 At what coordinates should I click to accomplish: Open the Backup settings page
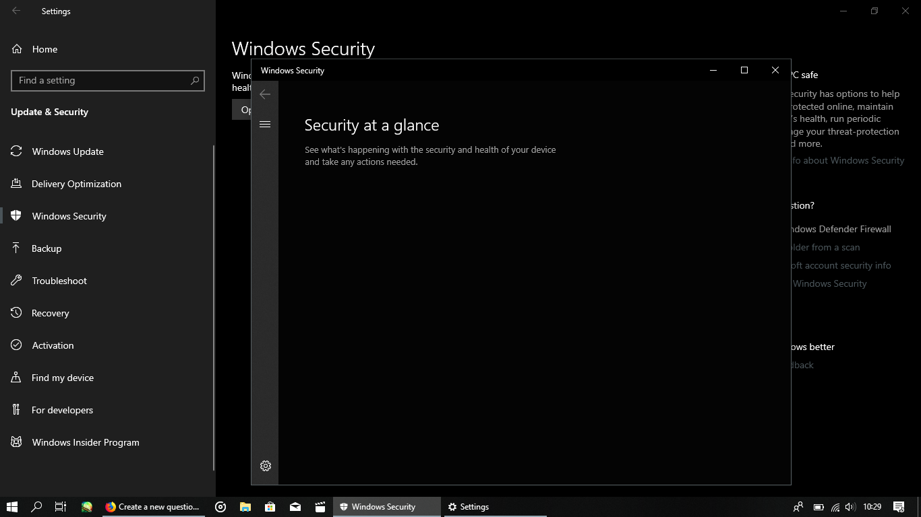(108, 248)
